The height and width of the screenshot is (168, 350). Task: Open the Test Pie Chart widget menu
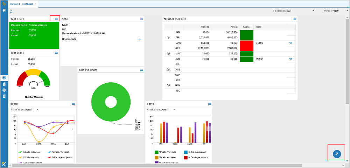(x=141, y=70)
